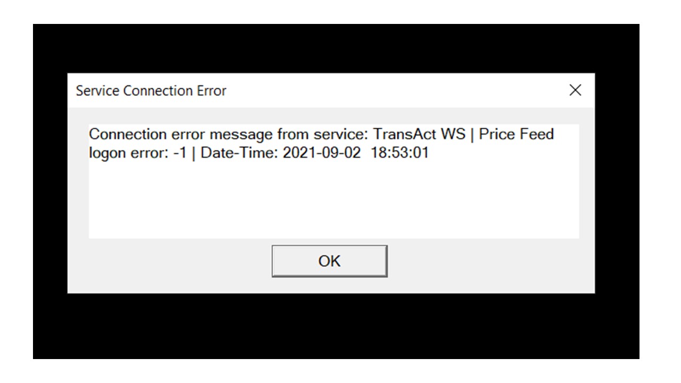Image resolution: width=681 pixels, height=383 pixels.
Task: Click the "Price Feed" text in message
Action: pos(516,134)
